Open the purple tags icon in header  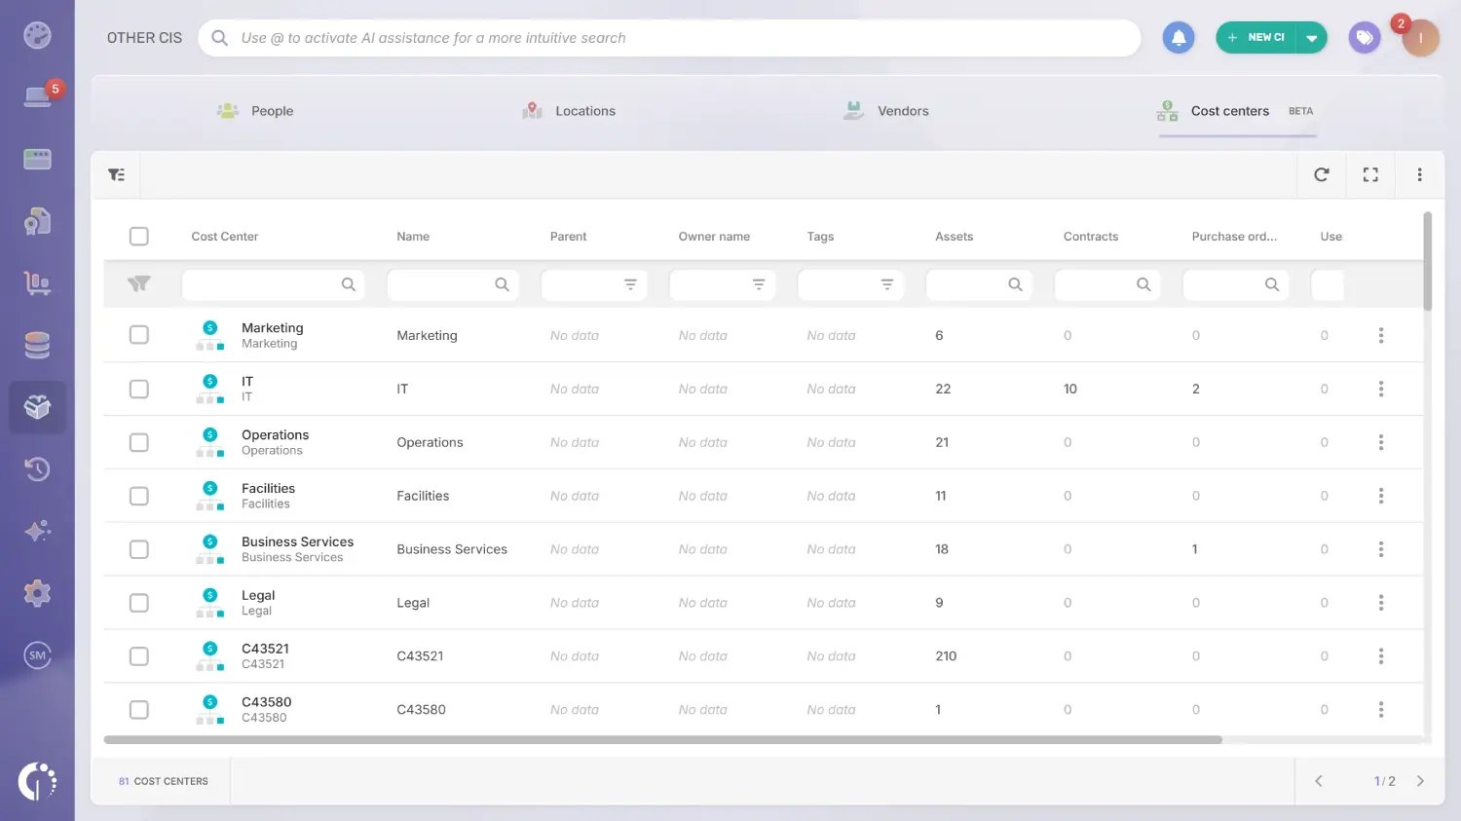(x=1365, y=38)
